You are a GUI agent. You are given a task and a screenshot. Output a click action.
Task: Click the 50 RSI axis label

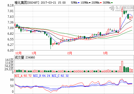point(12,86)
